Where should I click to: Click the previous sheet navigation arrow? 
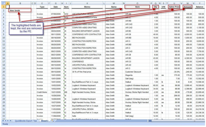tap(6, 121)
